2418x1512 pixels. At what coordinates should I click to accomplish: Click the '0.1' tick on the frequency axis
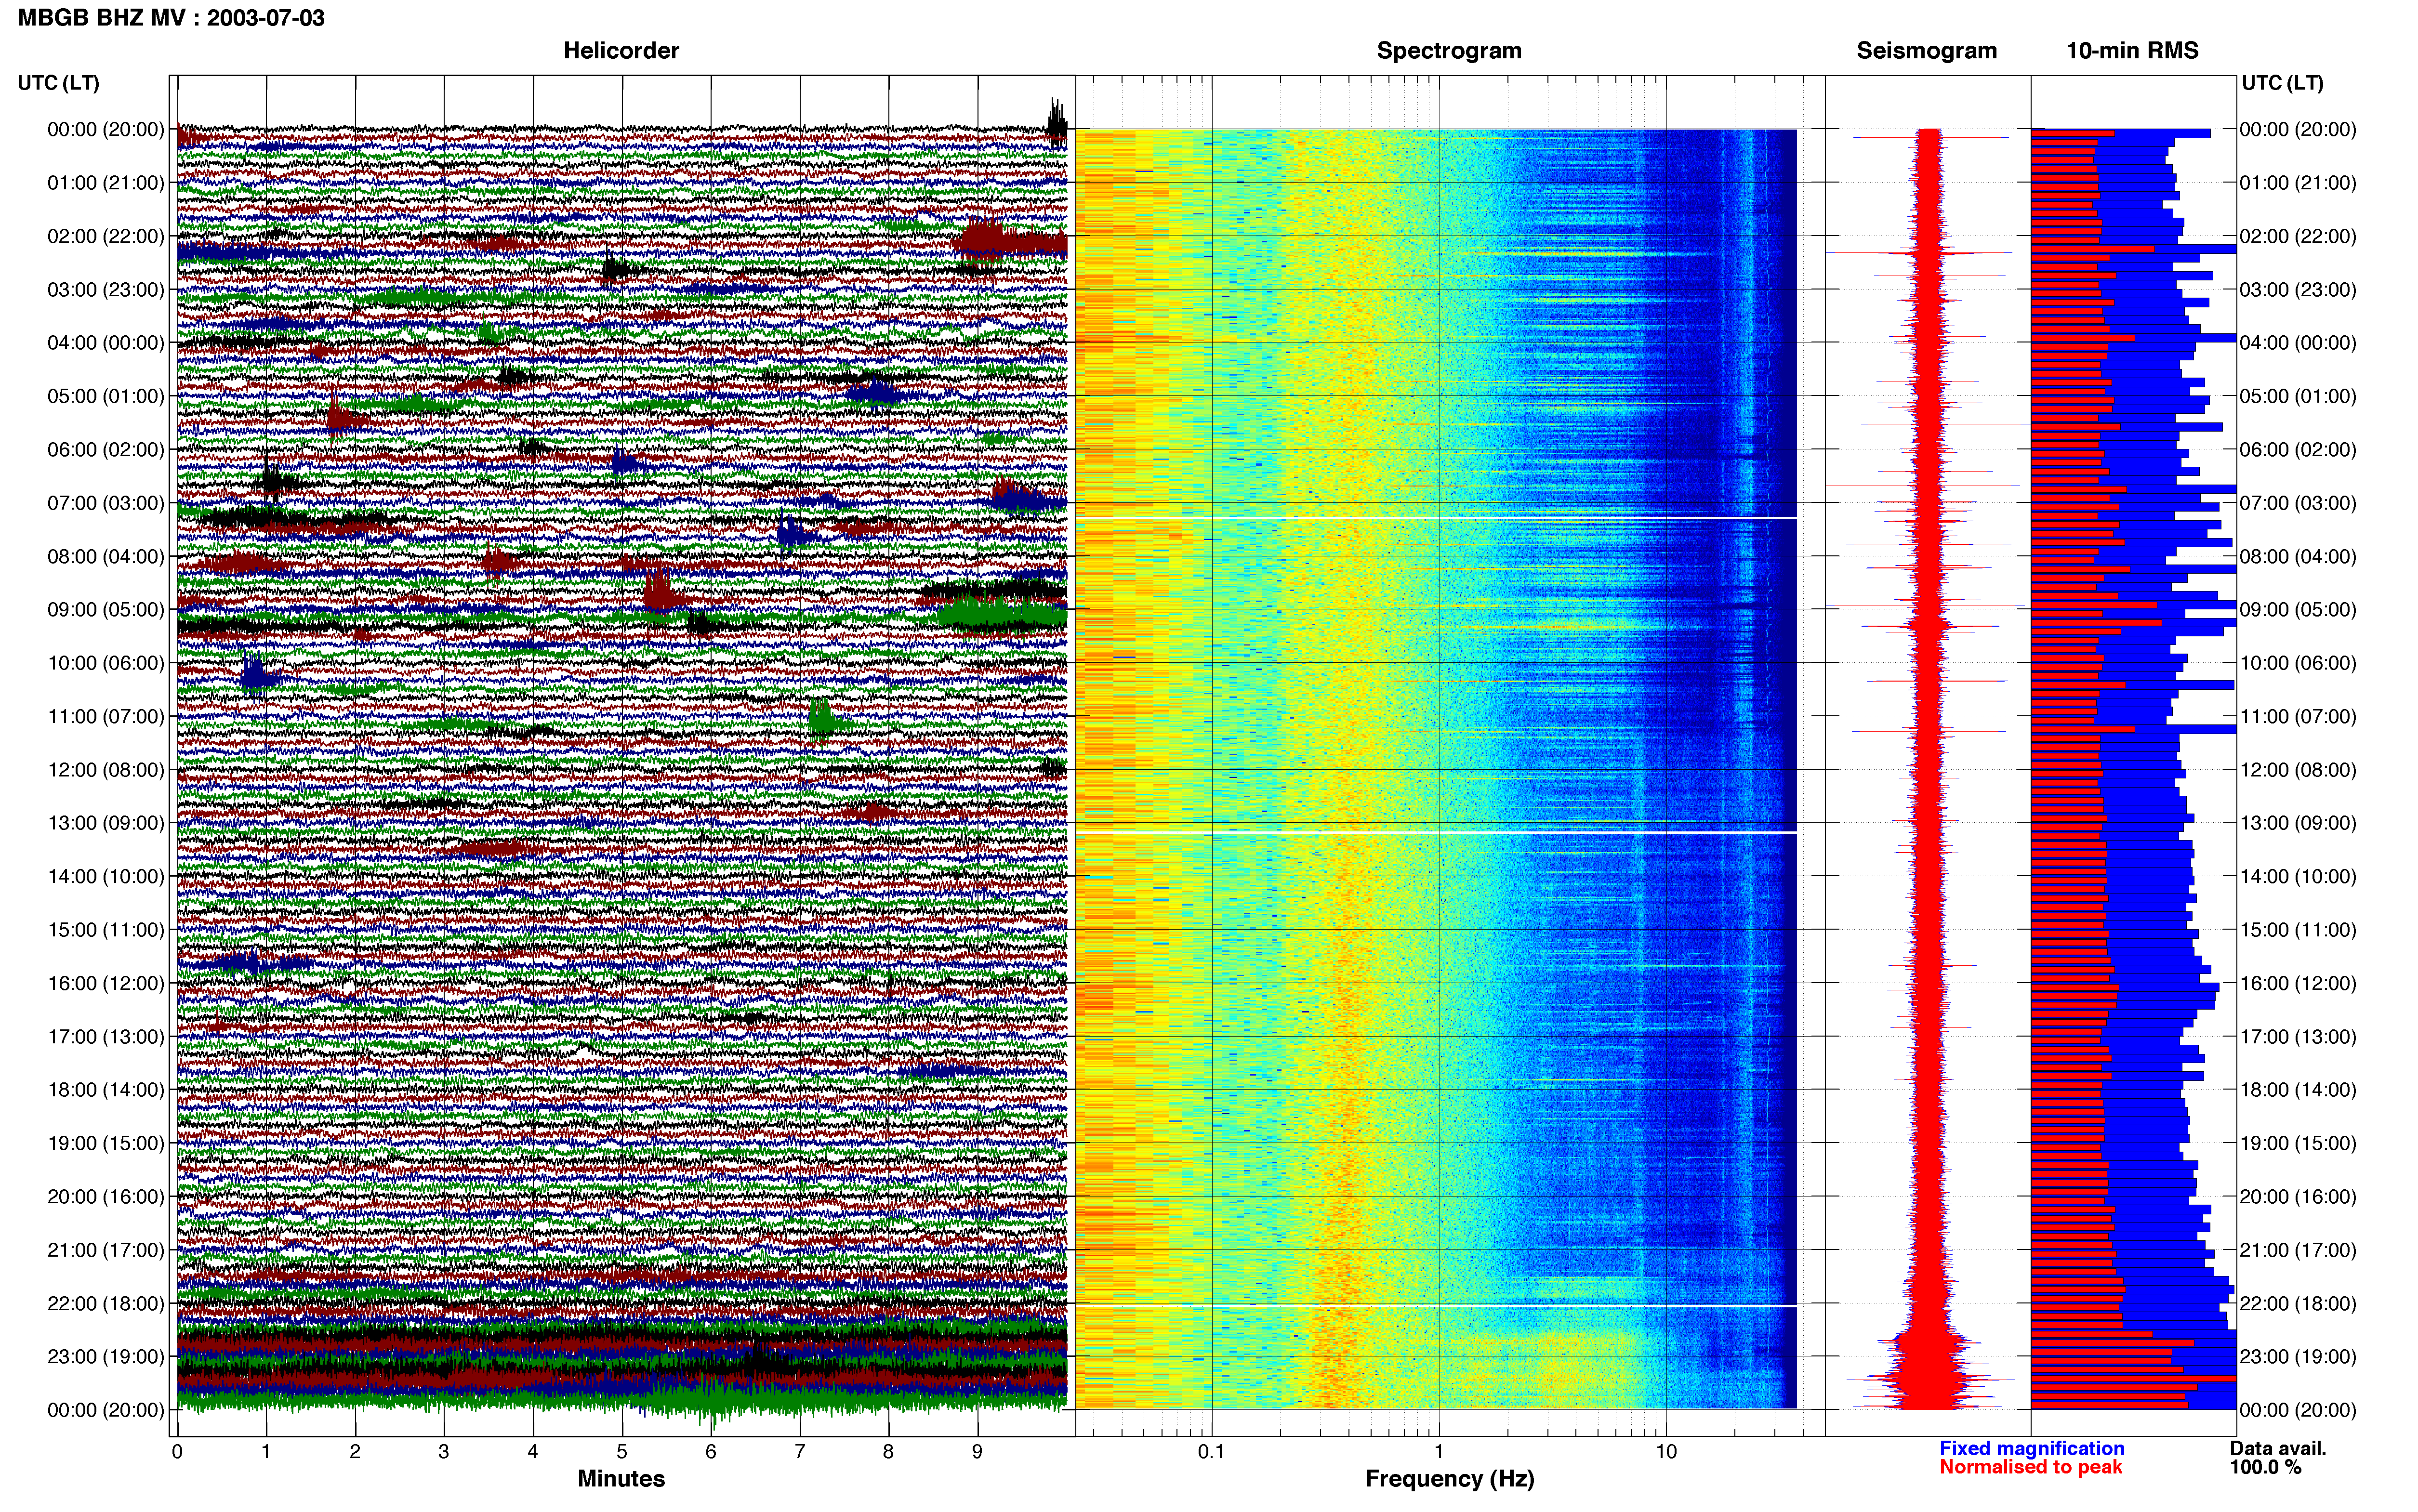tap(1211, 1452)
